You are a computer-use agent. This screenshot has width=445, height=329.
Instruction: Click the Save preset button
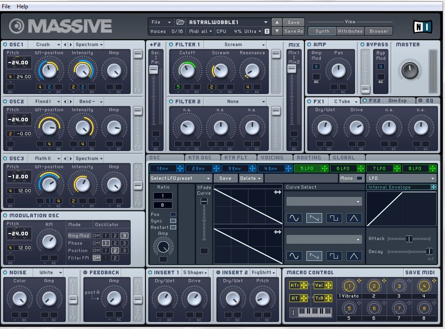pyautogui.click(x=293, y=22)
